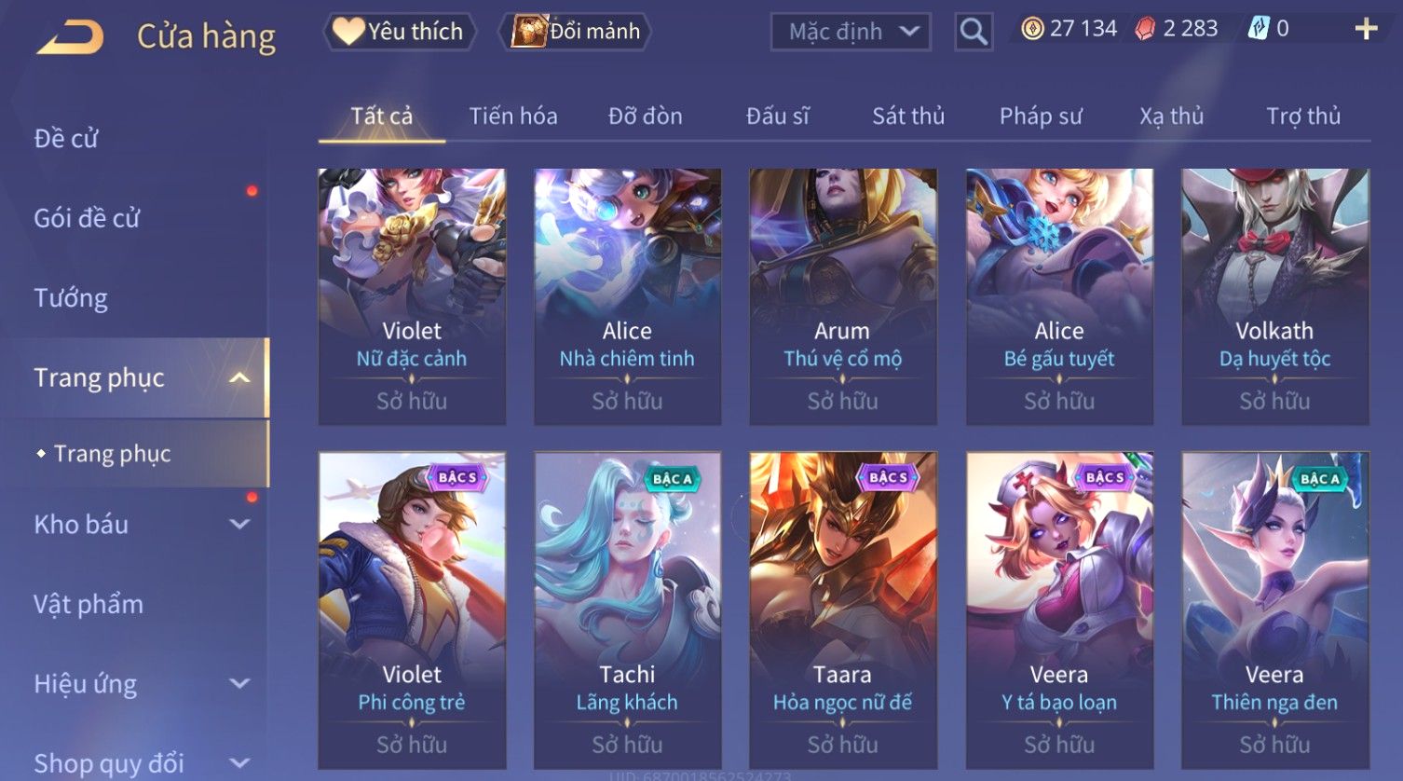Image resolution: width=1403 pixels, height=781 pixels.
Task: Open Yêu thích favorites heart button
Action: coord(400,32)
